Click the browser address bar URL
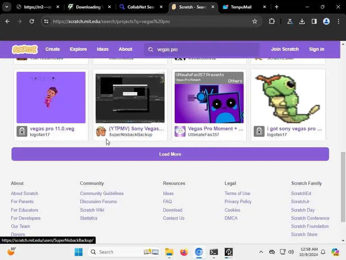 click(112, 21)
